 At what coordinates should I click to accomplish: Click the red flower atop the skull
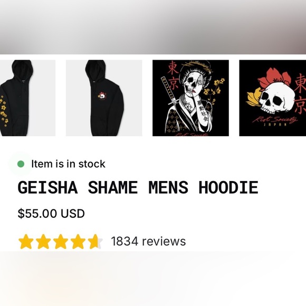click(274, 78)
